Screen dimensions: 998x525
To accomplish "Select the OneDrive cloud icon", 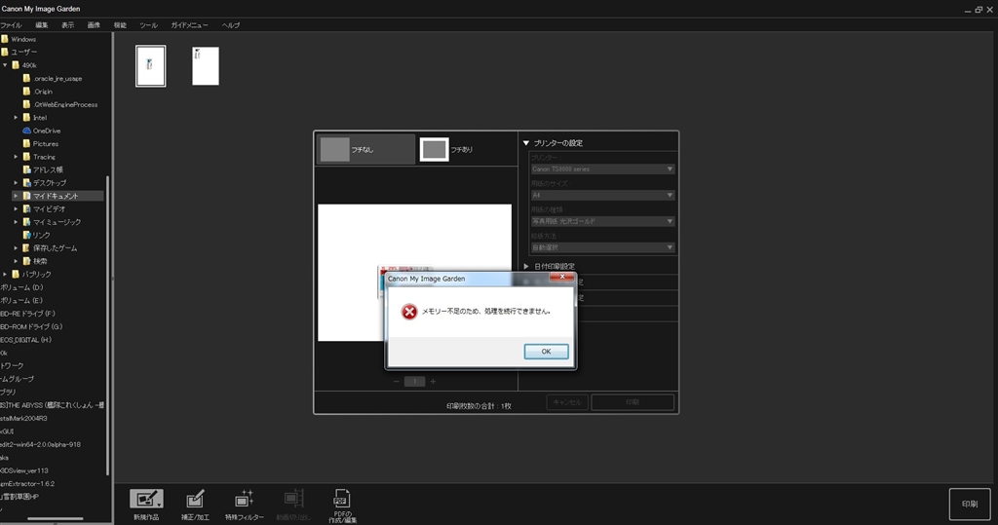I will point(26,131).
